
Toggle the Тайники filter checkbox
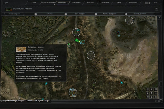tap(36, 14)
